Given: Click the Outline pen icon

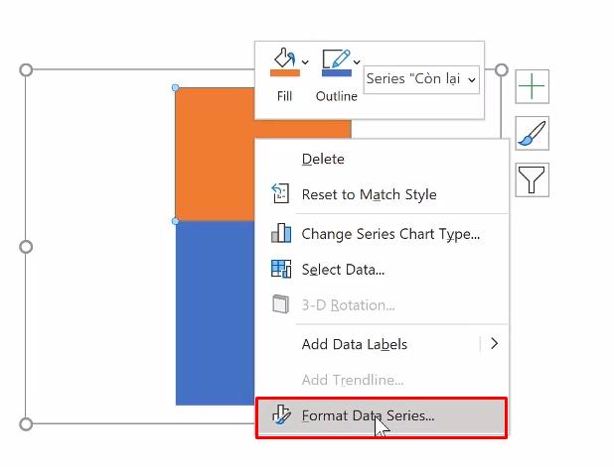Looking at the screenshot, I should (334, 58).
